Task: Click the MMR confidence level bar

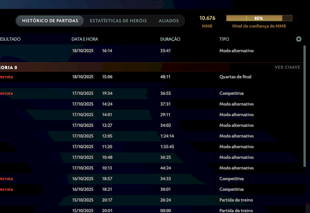Action: tap(259, 18)
